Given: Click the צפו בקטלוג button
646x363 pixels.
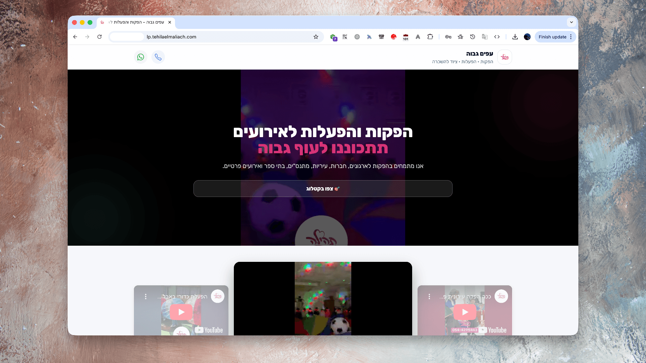Looking at the screenshot, I should coord(323,189).
